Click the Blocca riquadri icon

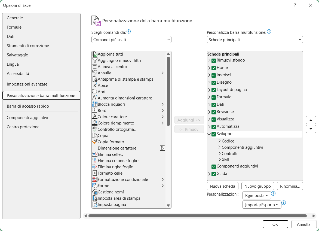95,104
